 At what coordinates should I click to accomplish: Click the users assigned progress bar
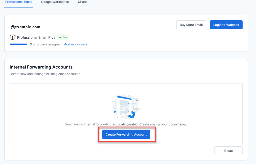[19, 44]
